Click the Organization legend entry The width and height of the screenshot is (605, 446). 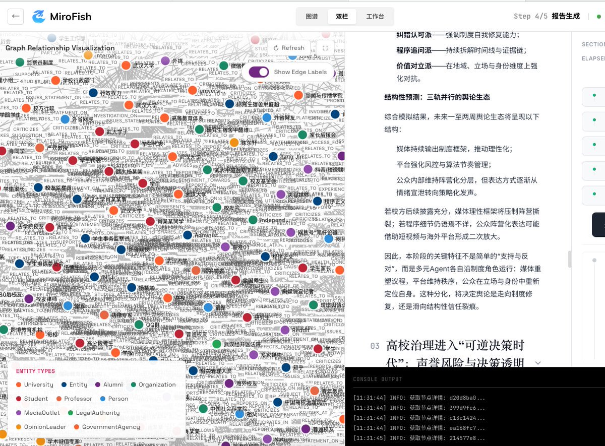[x=153, y=385]
